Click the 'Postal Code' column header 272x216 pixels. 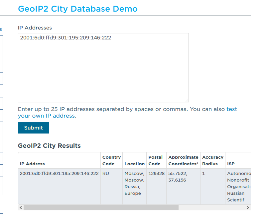[x=157, y=161]
